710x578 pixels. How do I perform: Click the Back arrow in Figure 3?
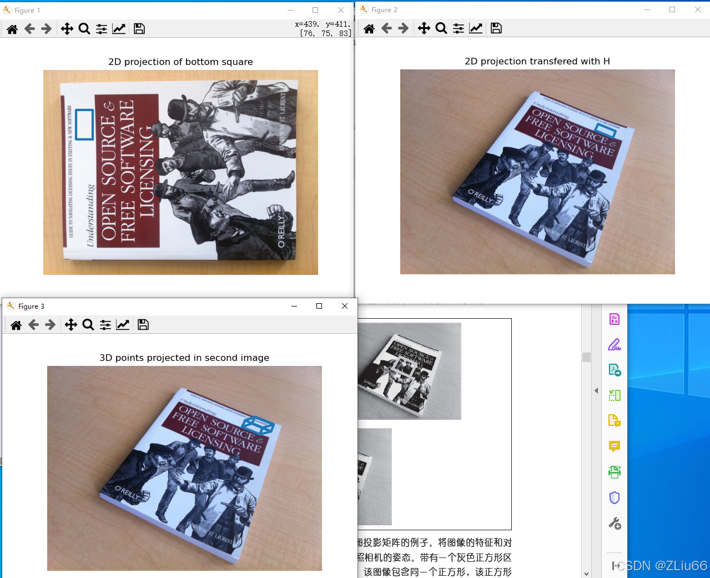[x=33, y=325]
